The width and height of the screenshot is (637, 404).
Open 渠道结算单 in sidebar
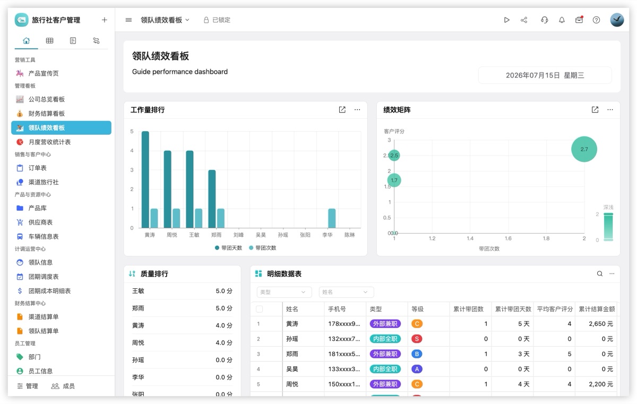(61, 317)
